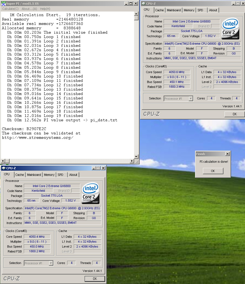
Task: Click Rated FSB value 1800.2 MHz
Action: click(x=37, y=251)
